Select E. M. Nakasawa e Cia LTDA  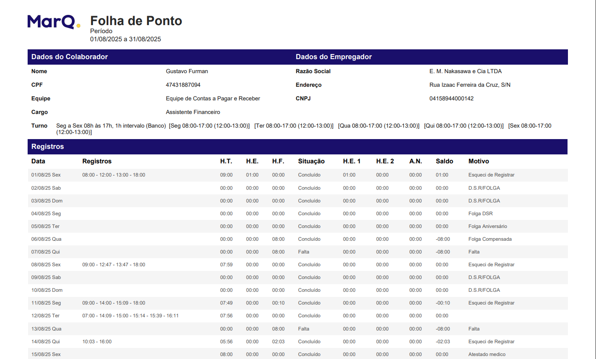465,71
